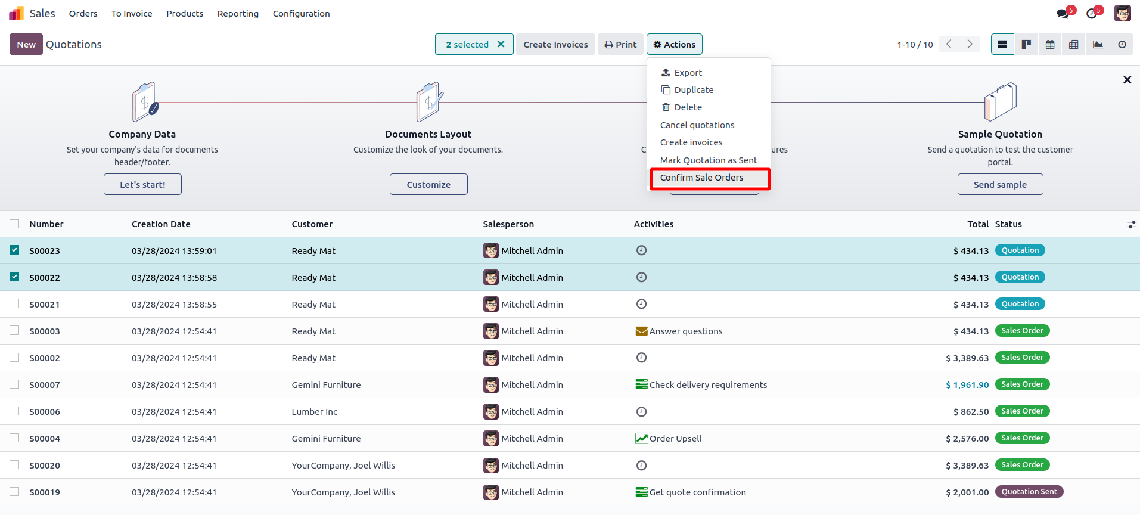Choose Confirm Sale Orders from menu

coord(701,178)
